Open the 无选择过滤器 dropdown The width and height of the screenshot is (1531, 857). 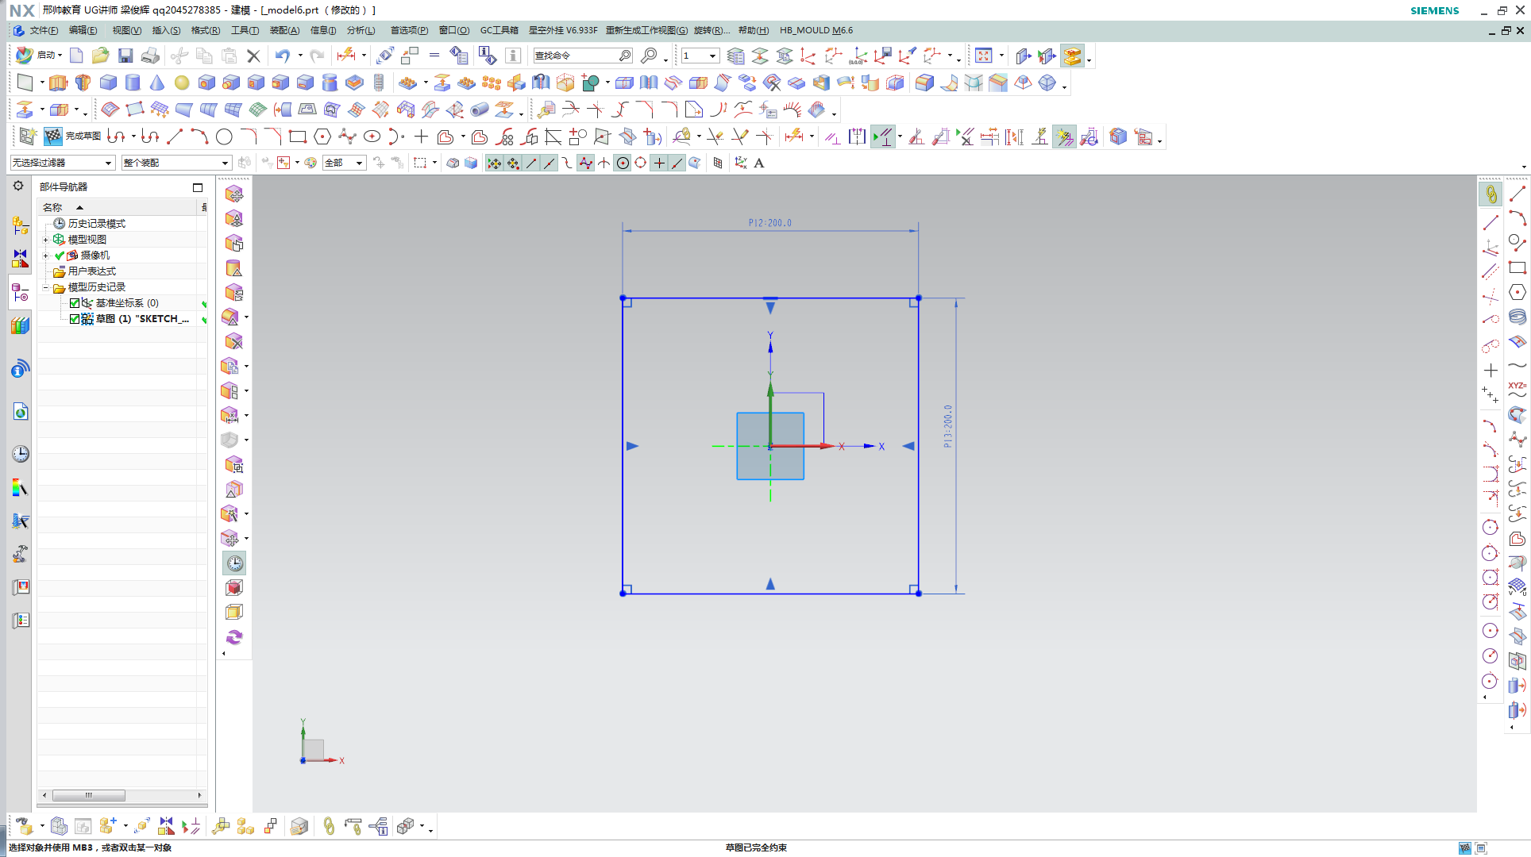(109, 163)
